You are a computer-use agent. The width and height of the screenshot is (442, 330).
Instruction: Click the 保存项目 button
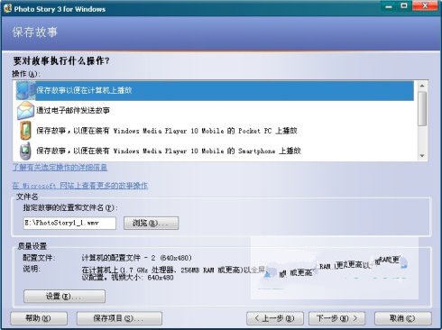coord(119,318)
